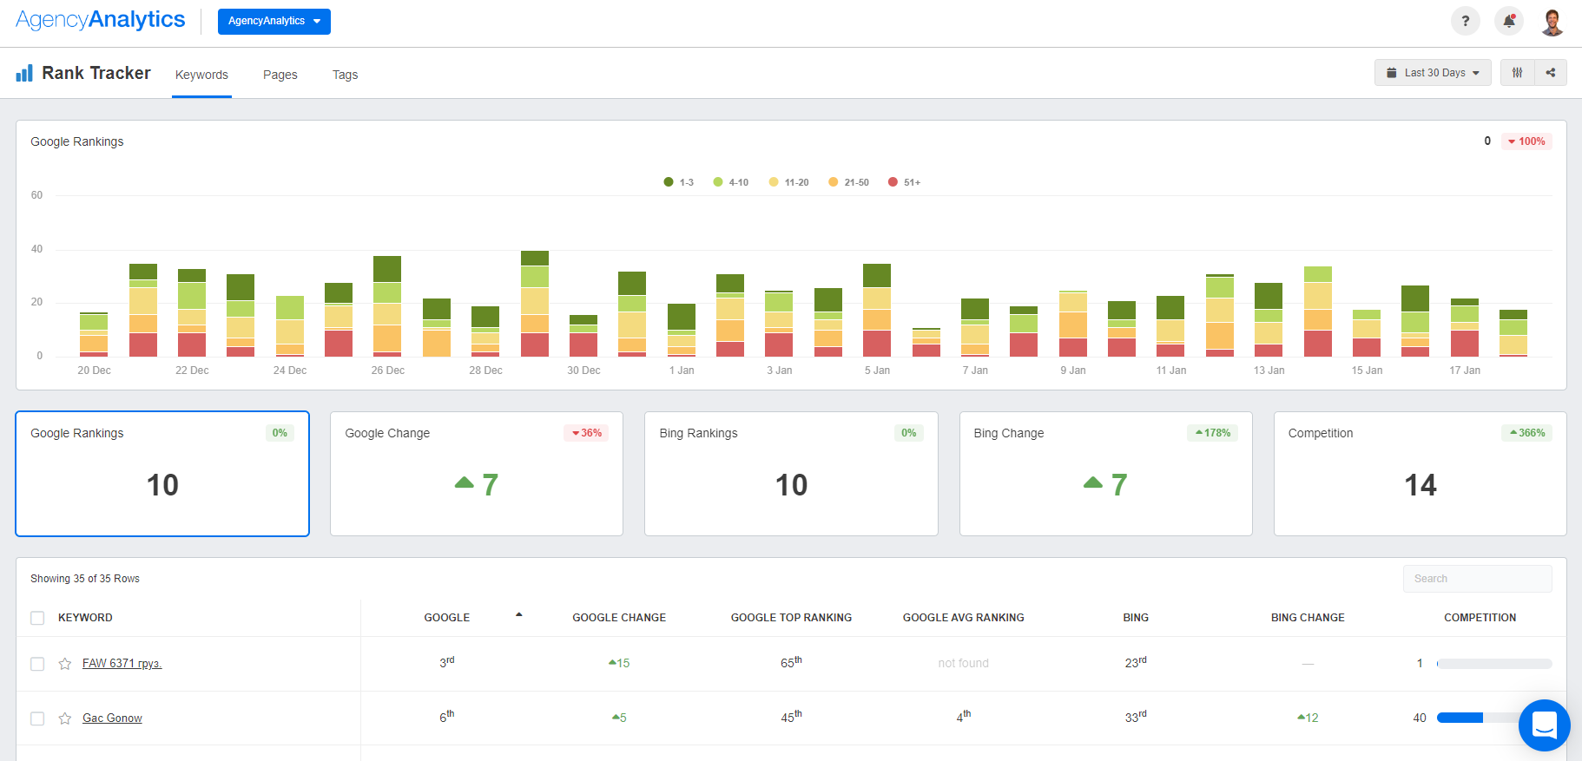Click the 29 Dec chart bar
Viewport: 1582px width, 761px height.
(x=535, y=304)
